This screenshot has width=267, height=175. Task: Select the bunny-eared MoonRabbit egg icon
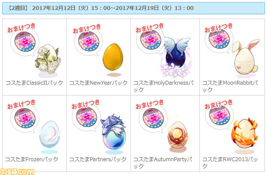pyautogui.click(x=245, y=57)
